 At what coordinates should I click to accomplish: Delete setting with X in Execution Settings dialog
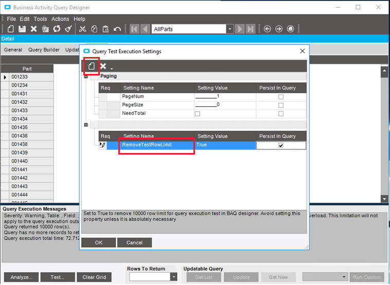[103, 66]
